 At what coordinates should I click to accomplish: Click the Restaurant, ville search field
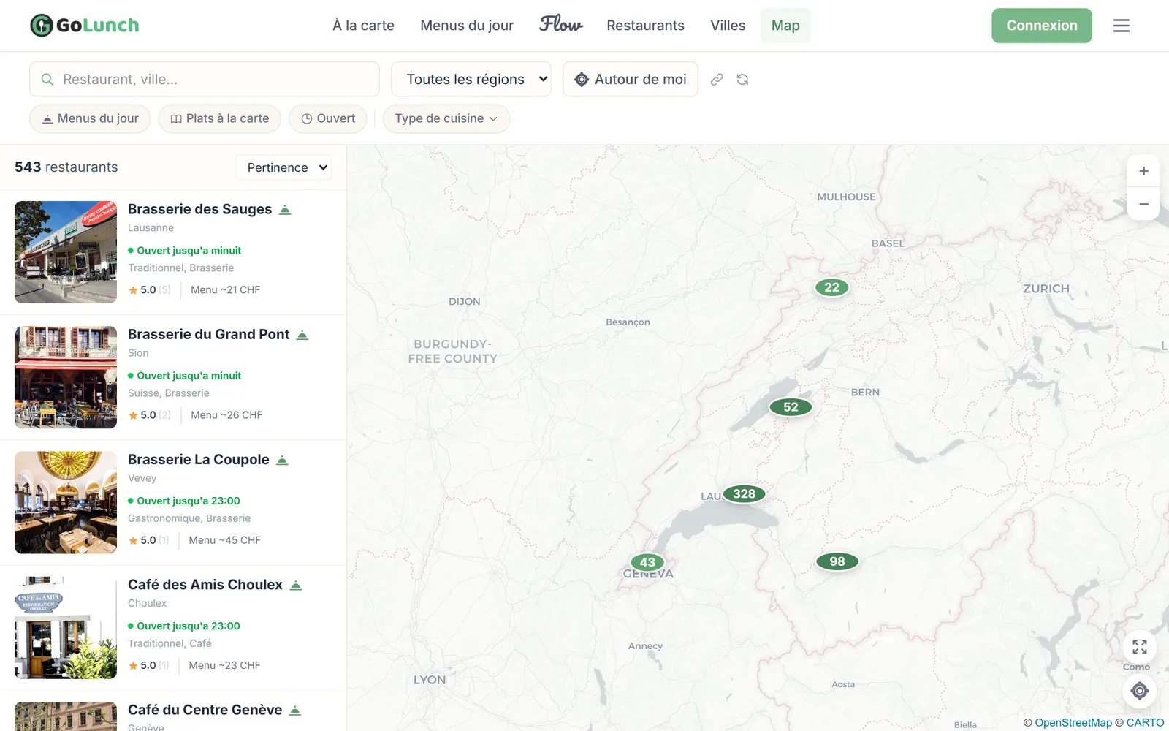coord(205,80)
